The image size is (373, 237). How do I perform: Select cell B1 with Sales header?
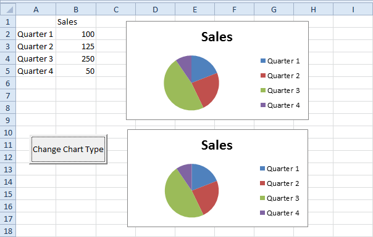[76, 22]
